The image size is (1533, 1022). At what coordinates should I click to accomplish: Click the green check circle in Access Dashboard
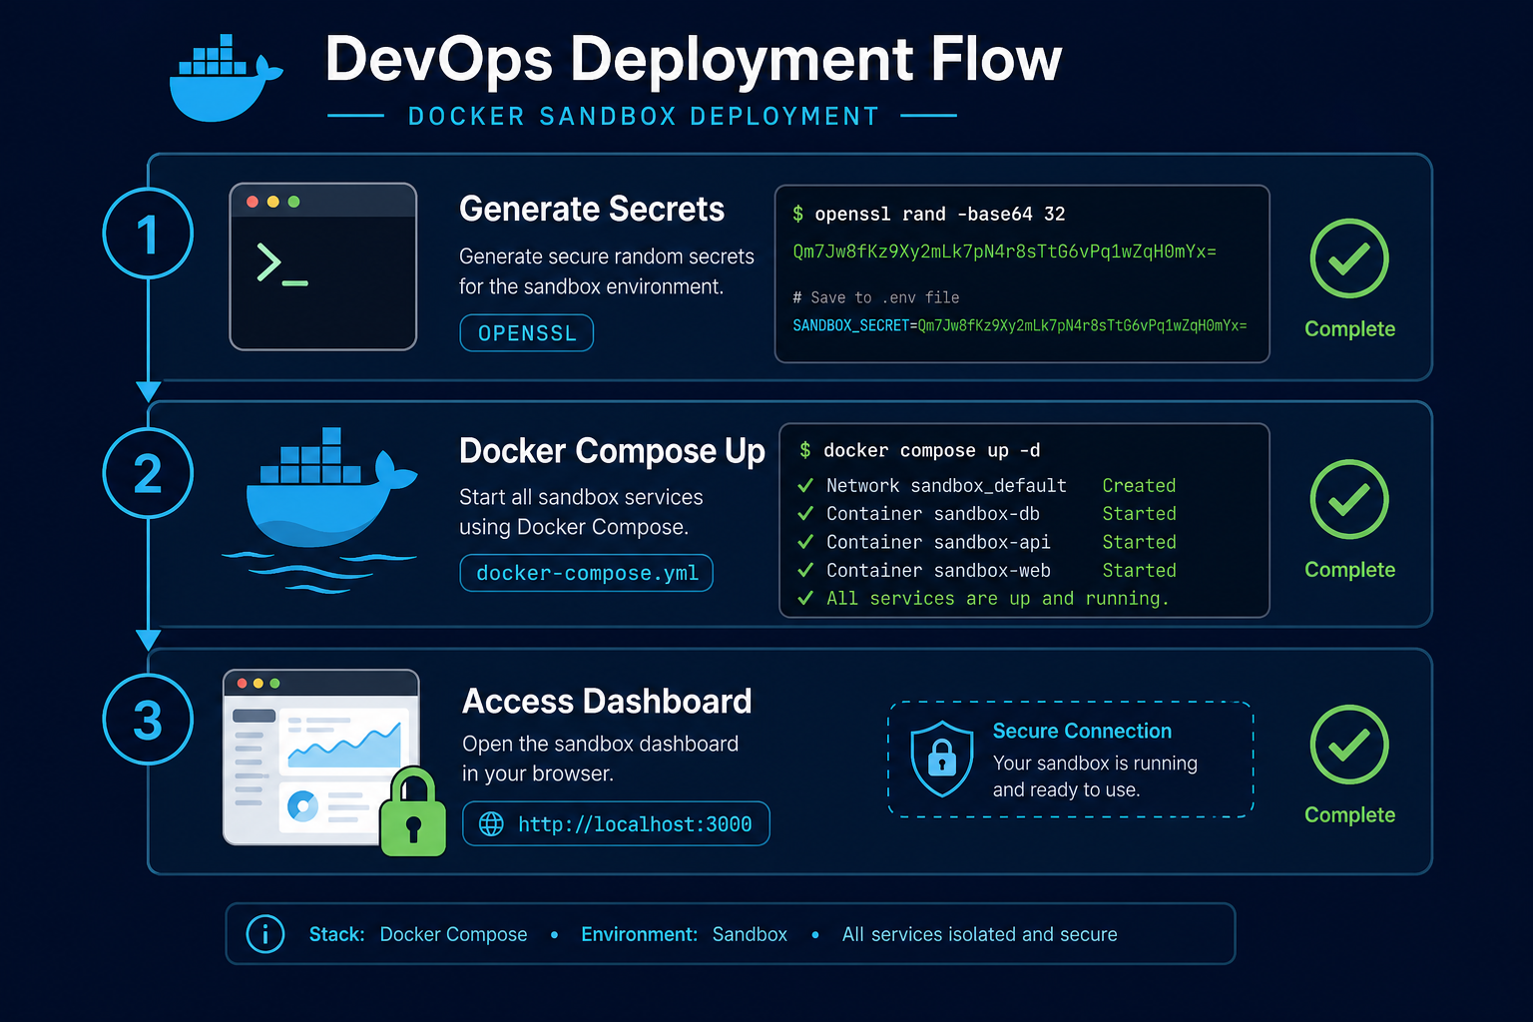tap(1349, 745)
